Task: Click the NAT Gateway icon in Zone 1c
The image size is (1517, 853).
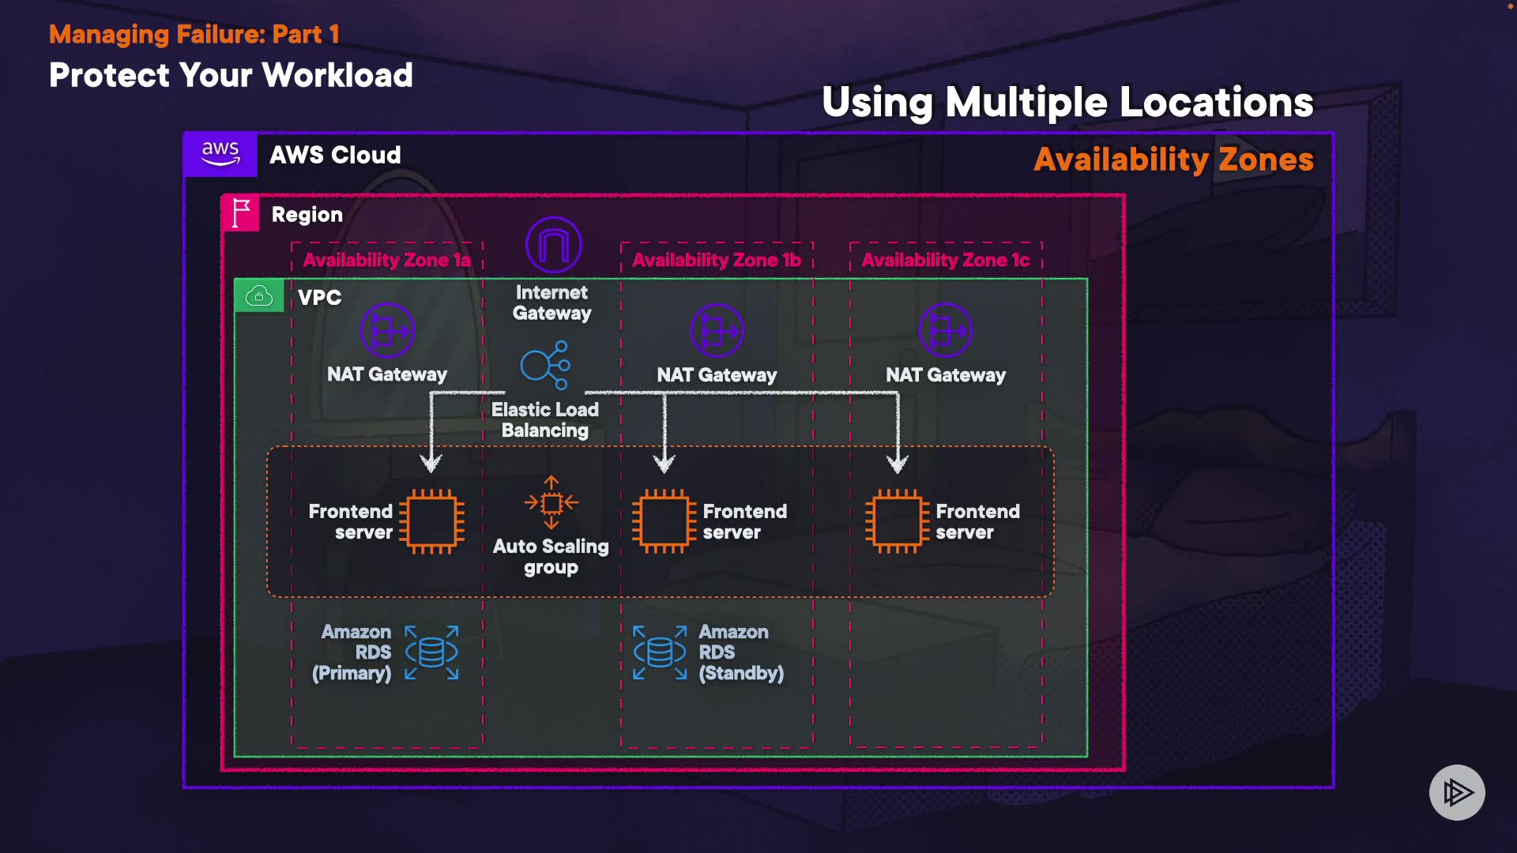Action: 946,330
